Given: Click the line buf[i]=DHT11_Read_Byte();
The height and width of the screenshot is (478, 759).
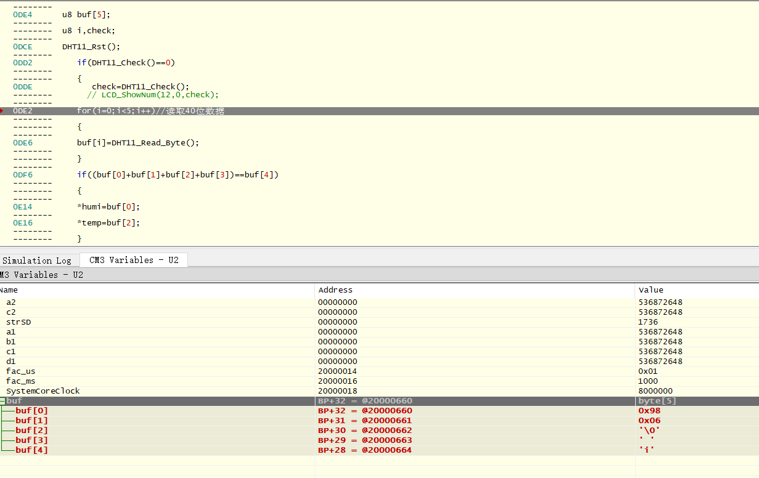Looking at the screenshot, I should point(138,143).
